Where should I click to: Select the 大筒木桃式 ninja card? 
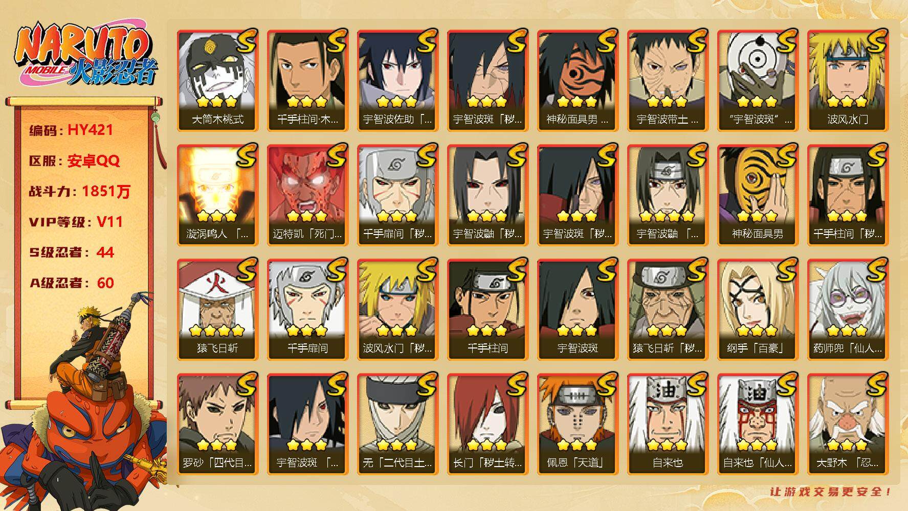tap(217, 81)
